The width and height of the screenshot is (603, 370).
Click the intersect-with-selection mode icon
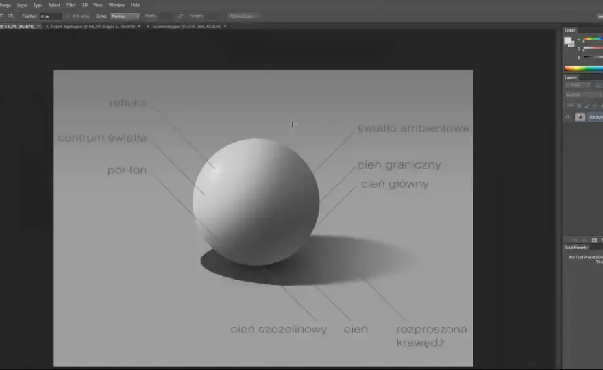click(11, 16)
